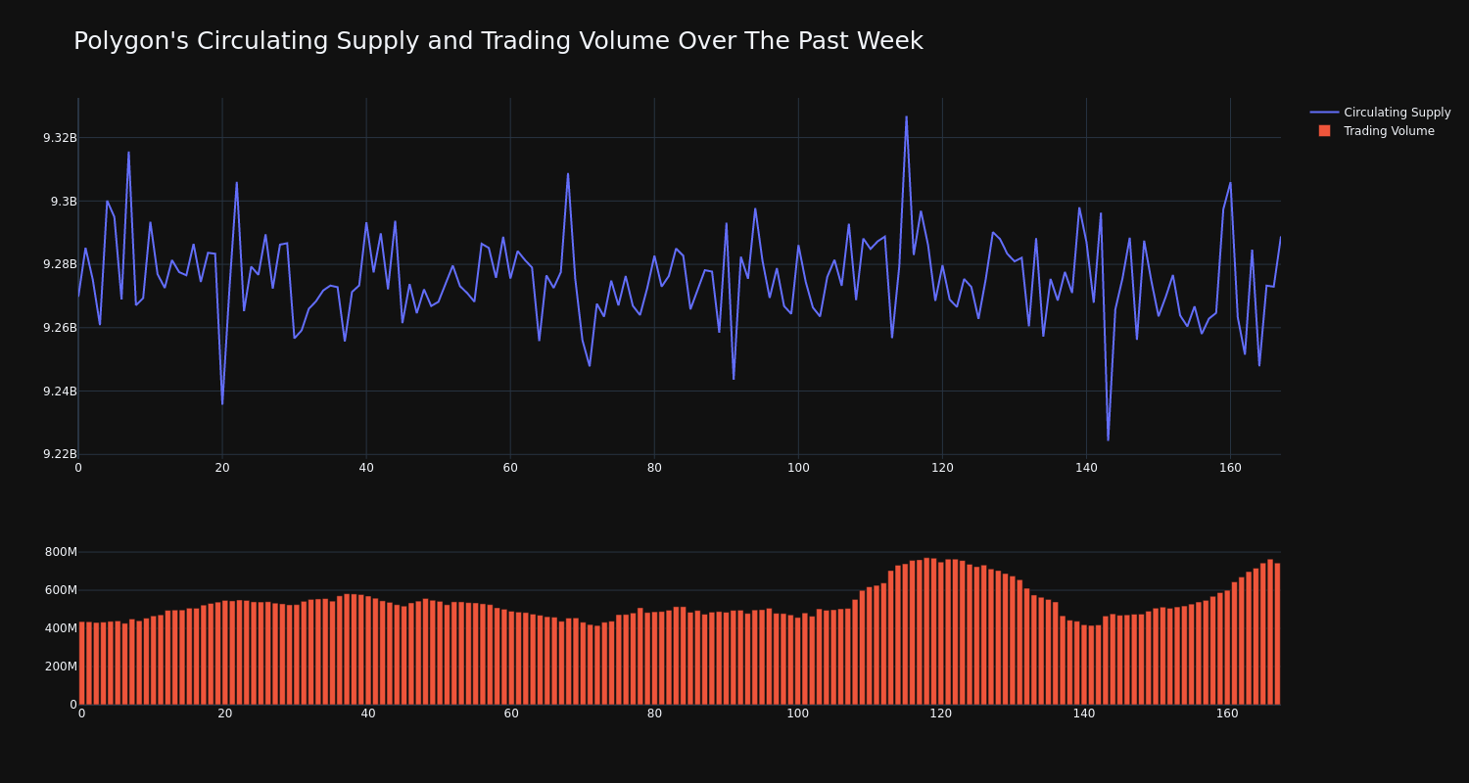The width and height of the screenshot is (1469, 783).
Task: Click the 9.32B y-axis label
Action: pyautogui.click(x=60, y=138)
